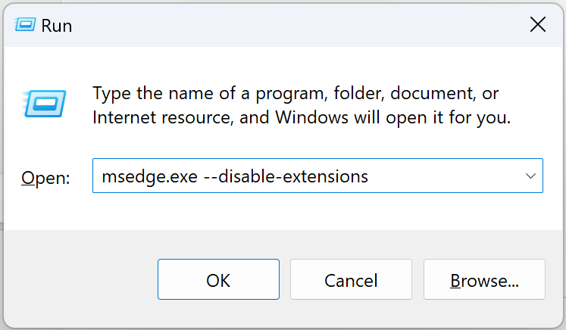The width and height of the screenshot is (566, 330).
Task: Click the words 'open it for you'
Action: coord(448,118)
